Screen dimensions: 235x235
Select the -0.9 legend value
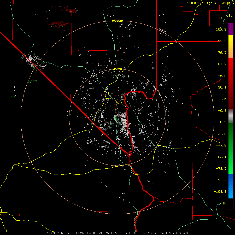click(222, 111)
